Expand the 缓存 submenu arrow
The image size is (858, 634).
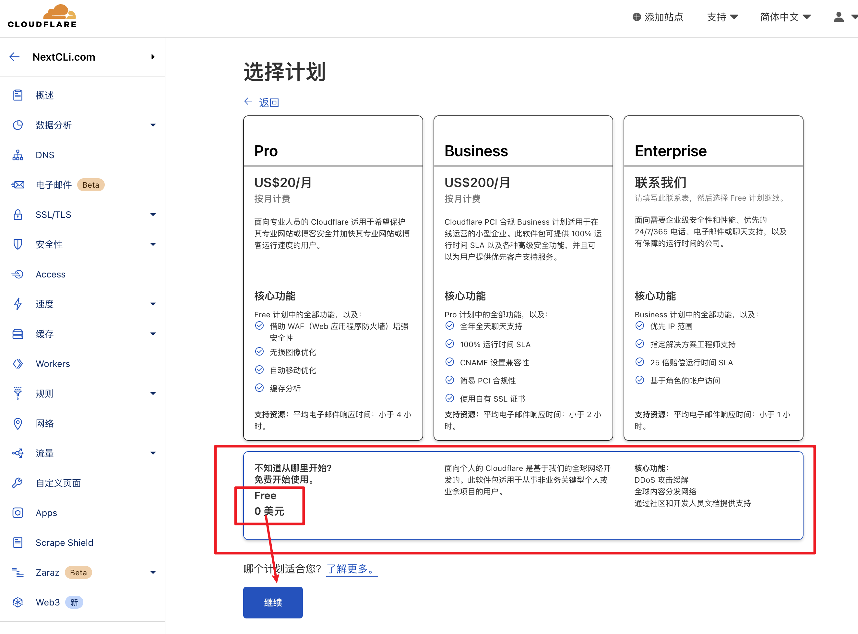[x=153, y=334]
